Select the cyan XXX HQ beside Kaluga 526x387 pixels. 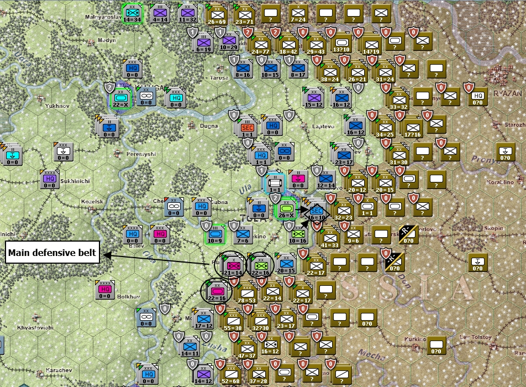(176, 98)
